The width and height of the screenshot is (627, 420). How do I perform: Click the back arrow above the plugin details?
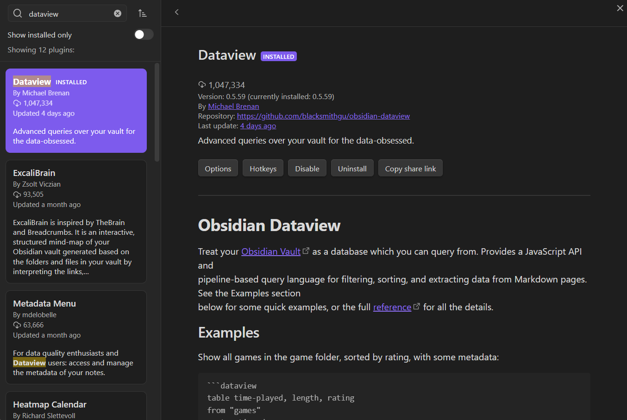[x=176, y=12]
